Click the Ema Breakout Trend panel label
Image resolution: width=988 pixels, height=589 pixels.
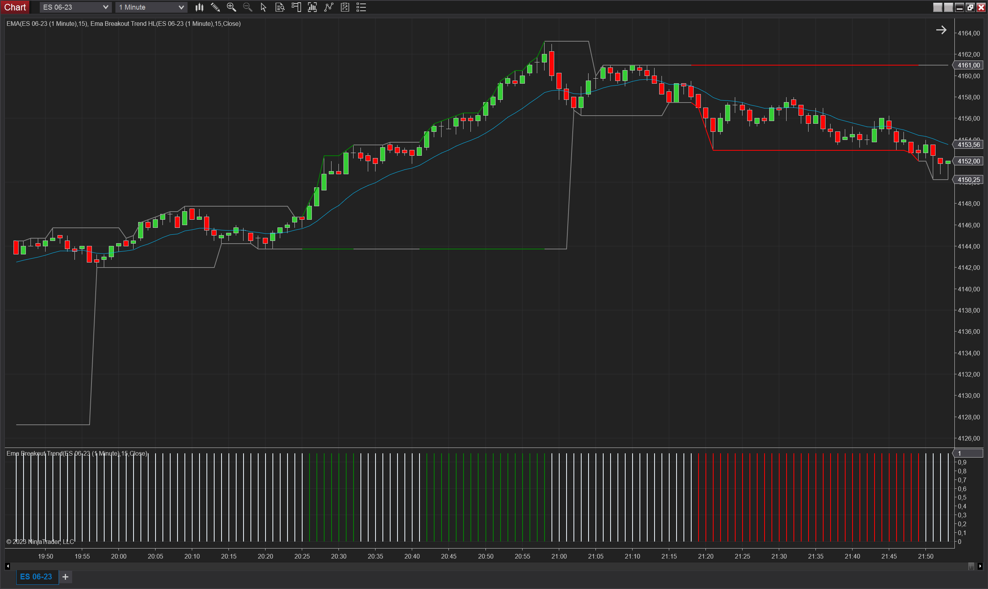[x=77, y=453]
